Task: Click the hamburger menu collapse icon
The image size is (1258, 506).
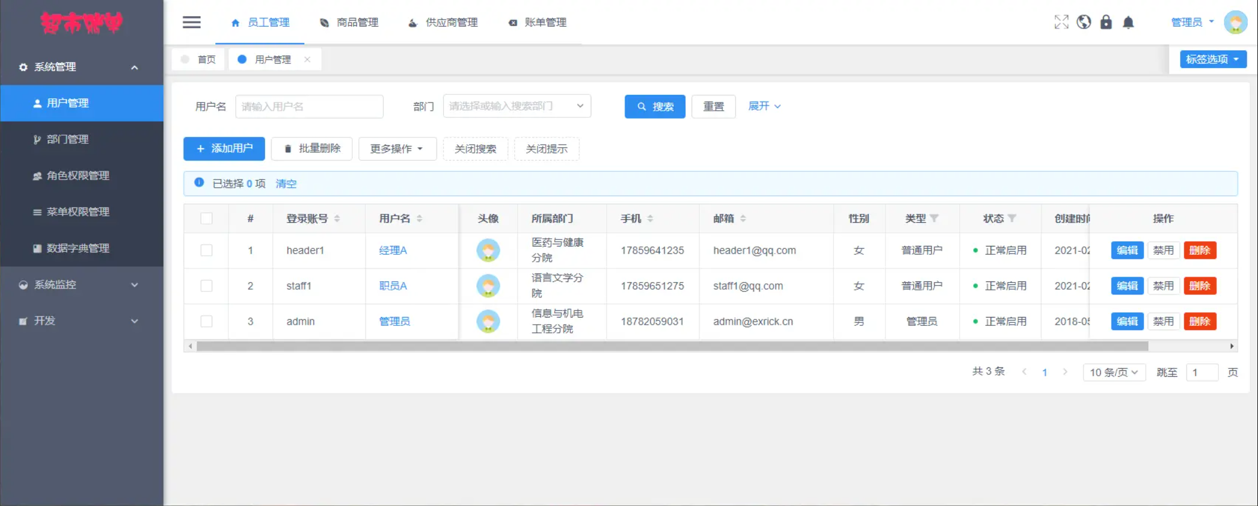Action: pyautogui.click(x=191, y=23)
